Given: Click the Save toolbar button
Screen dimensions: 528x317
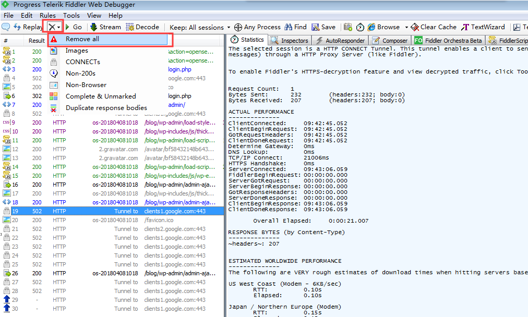Looking at the screenshot, I should (x=323, y=27).
